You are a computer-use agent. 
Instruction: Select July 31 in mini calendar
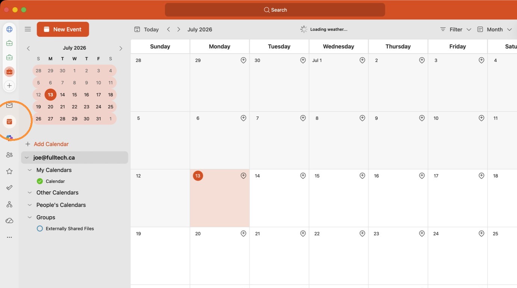pyautogui.click(x=98, y=119)
